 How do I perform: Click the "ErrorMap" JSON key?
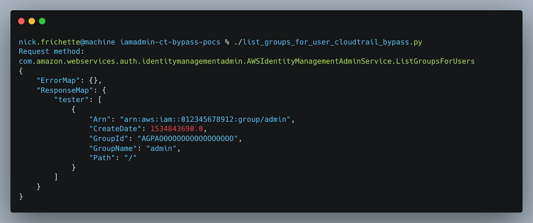click(x=58, y=80)
